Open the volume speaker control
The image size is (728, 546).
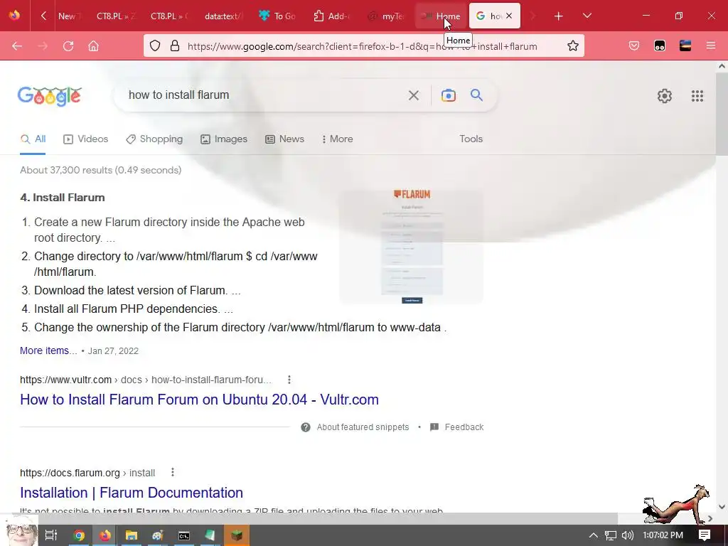627,535
